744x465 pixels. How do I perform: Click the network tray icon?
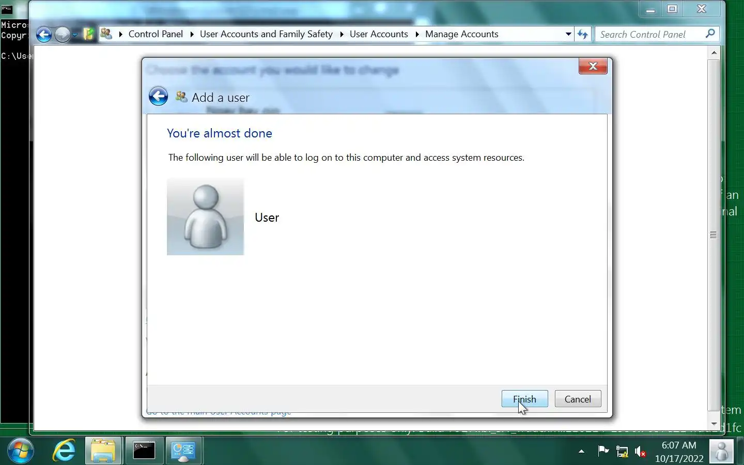click(x=622, y=452)
